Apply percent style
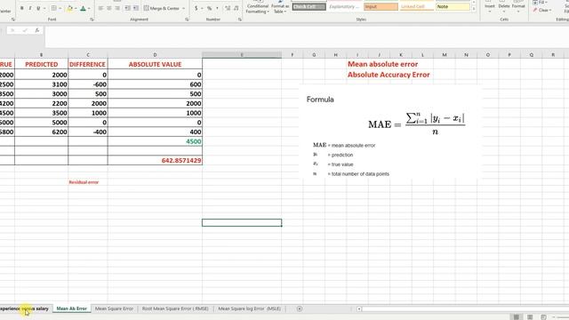The image size is (569, 320). [x=210, y=8]
